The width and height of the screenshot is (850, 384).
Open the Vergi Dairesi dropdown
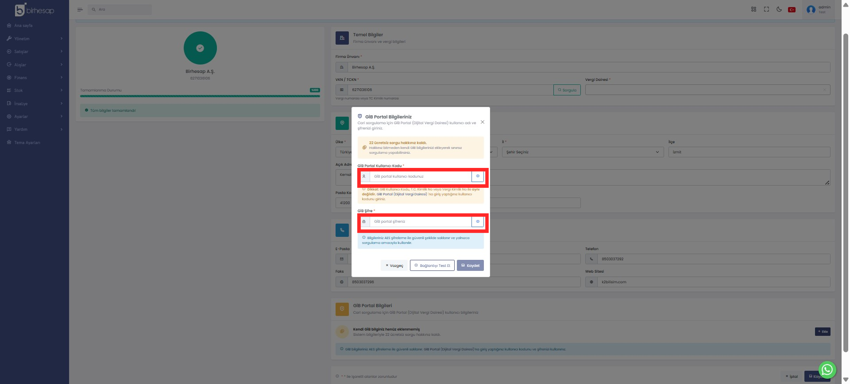[707, 90]
